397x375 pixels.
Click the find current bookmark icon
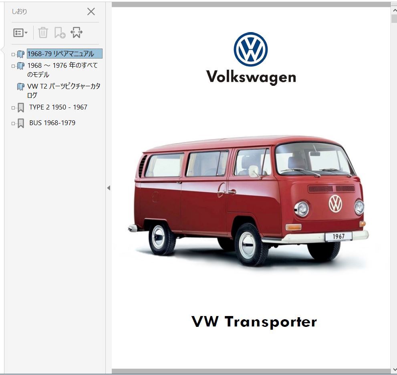pyautogui.click(x=77, y=33)
